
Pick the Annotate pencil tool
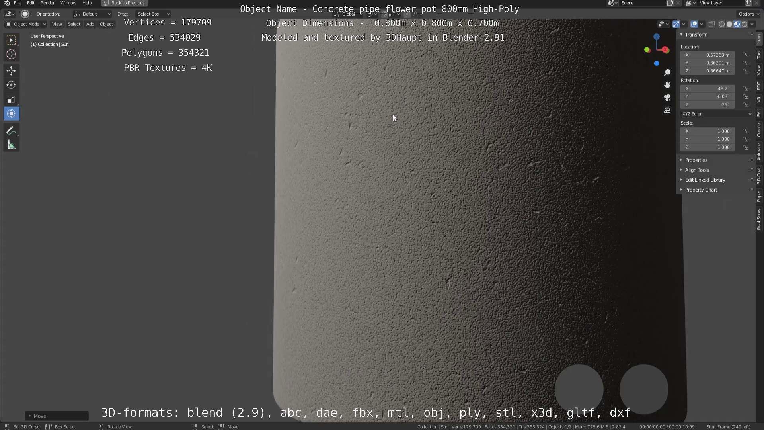(x=11, y=131)
